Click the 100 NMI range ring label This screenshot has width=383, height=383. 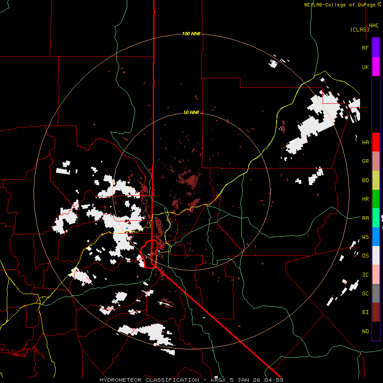click(x=191, y=34)
